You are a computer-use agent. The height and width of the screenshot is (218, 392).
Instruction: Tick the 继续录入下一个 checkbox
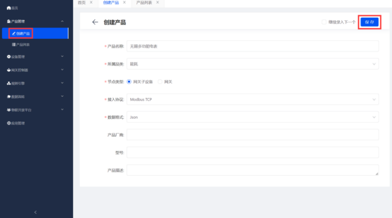[324, 22]
